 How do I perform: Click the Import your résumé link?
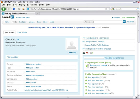coord(99,65)
